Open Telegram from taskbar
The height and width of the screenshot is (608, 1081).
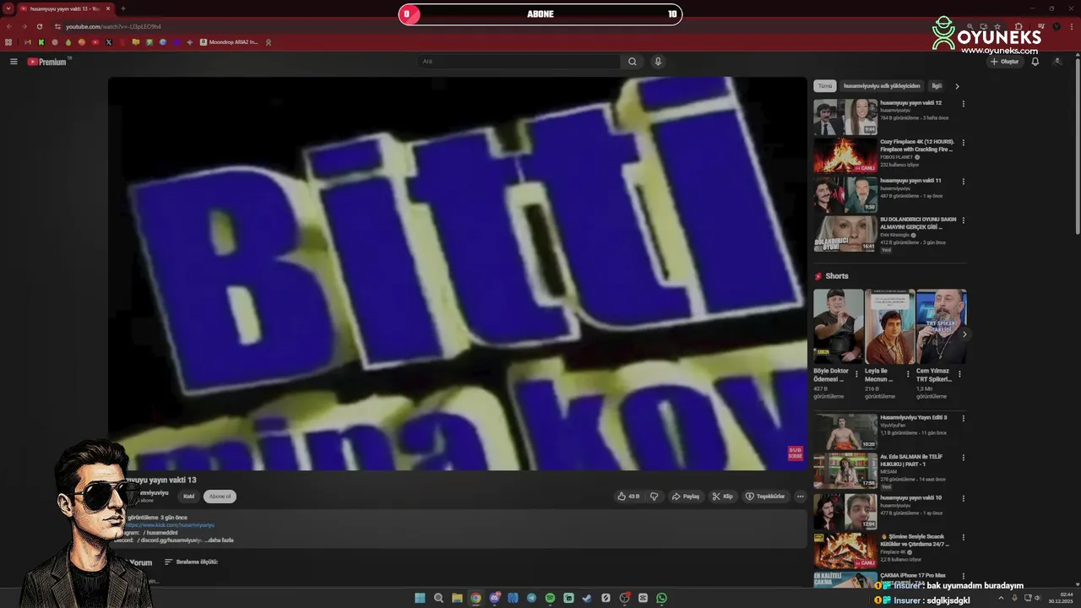(531, 598)
